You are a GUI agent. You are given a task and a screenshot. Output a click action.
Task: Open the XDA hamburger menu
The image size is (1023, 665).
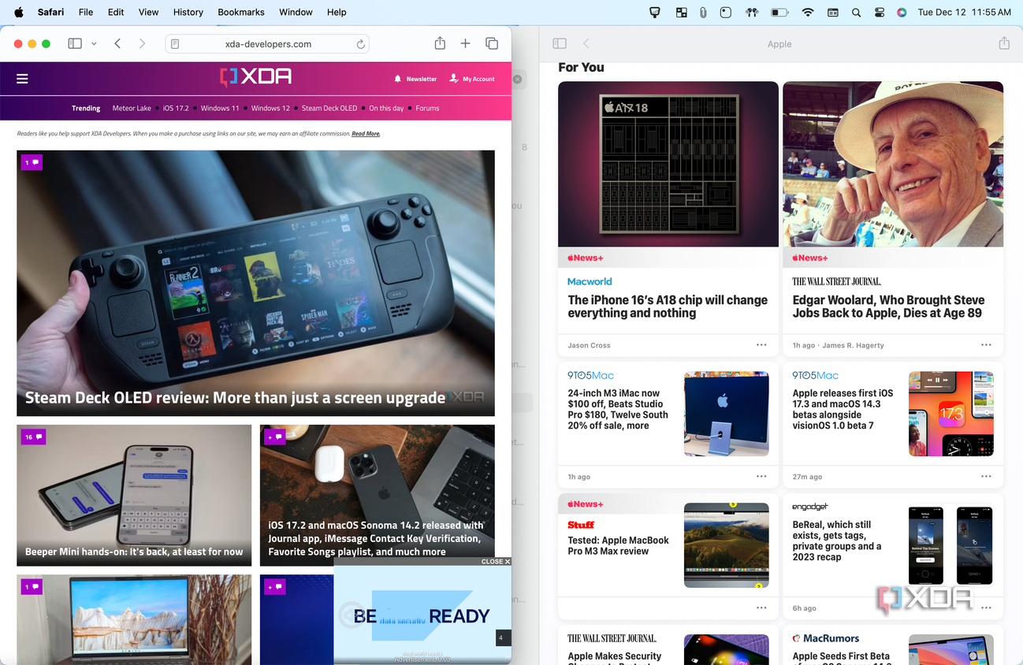tap(22, 79)
